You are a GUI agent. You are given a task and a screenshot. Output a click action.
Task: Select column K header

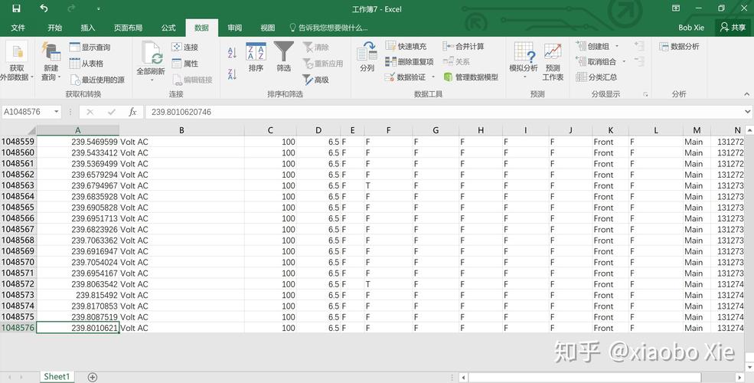[610, 130]
